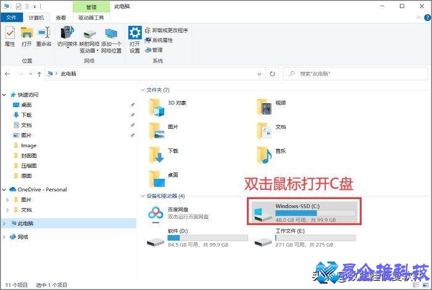The width and height of the screenshot is (432, 290).
Task: Click System properties (系统属性)
Action: coord(159,40)
